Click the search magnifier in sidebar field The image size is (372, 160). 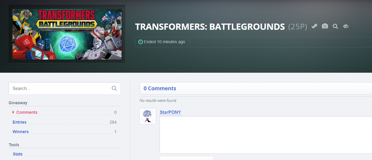click(114, 88)
